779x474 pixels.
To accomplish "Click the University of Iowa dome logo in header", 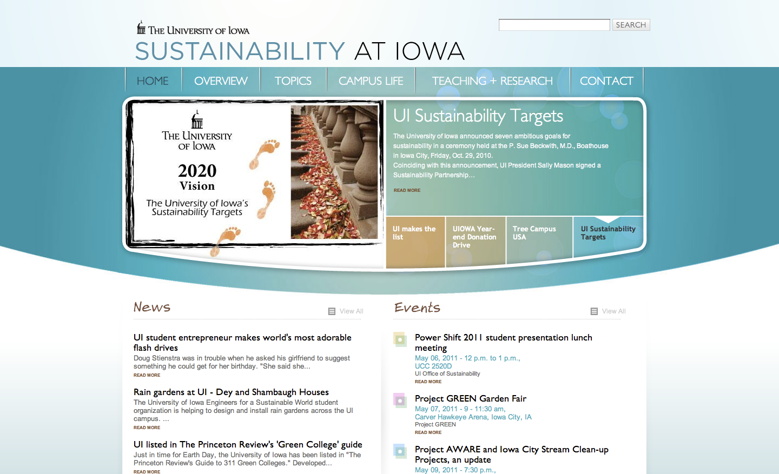I will (x=141, y=28).
